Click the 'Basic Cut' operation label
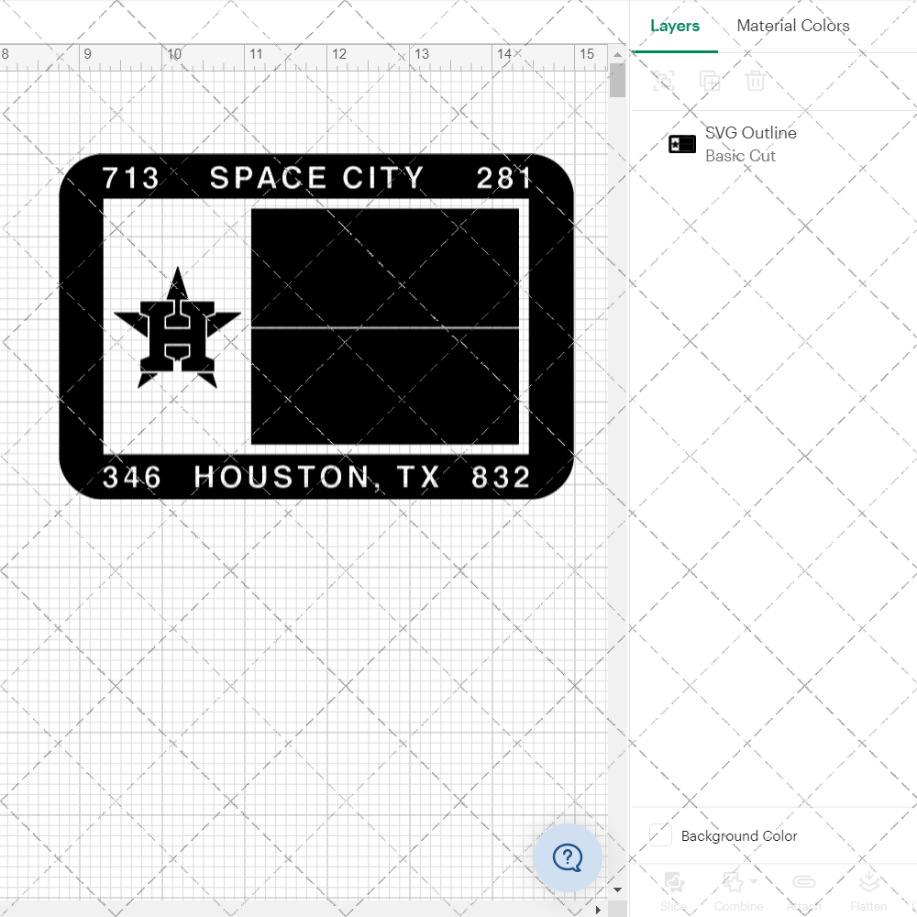The width and height of the screenshot is (917, 917). (x=740, y=156)
